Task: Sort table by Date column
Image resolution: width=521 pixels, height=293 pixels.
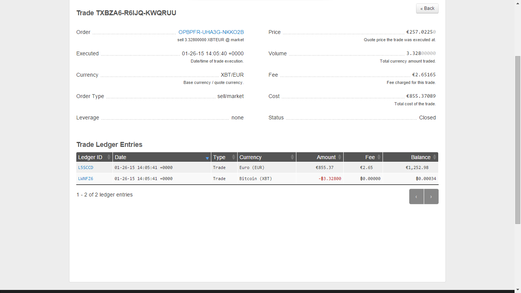Action: click(162, 157)
